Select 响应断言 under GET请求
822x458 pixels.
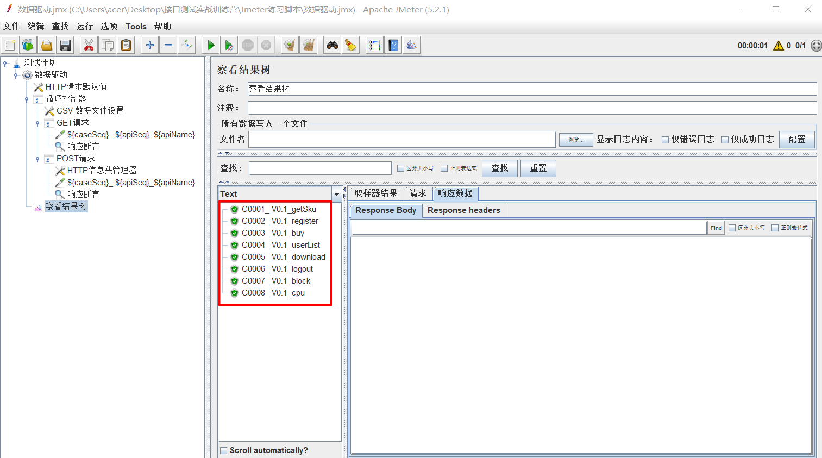tap(83, 147)
